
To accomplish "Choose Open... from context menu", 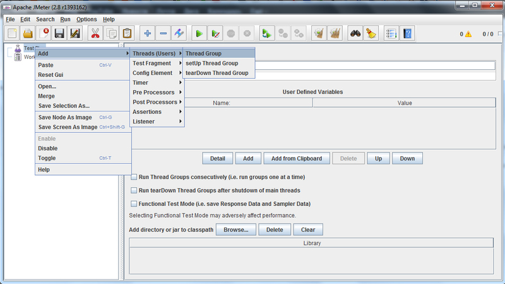I will [83, 86].
